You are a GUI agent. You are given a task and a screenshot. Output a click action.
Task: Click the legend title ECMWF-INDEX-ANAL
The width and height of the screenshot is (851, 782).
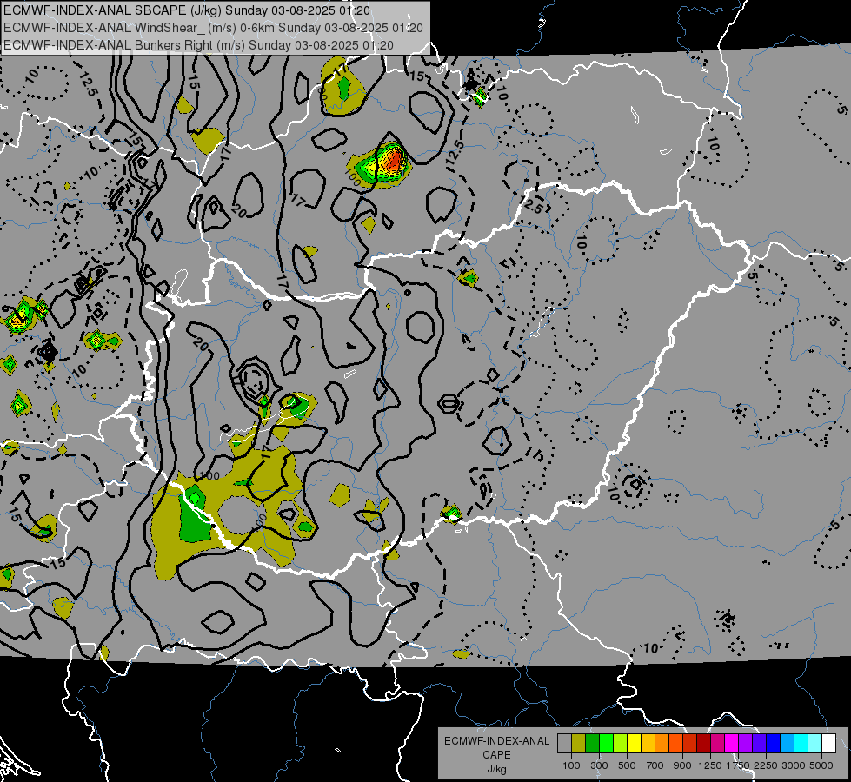[x=496, y=741]
